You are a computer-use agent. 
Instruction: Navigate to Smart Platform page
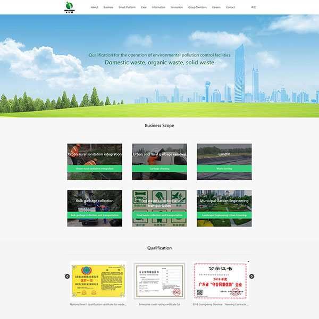coord(127,7)
